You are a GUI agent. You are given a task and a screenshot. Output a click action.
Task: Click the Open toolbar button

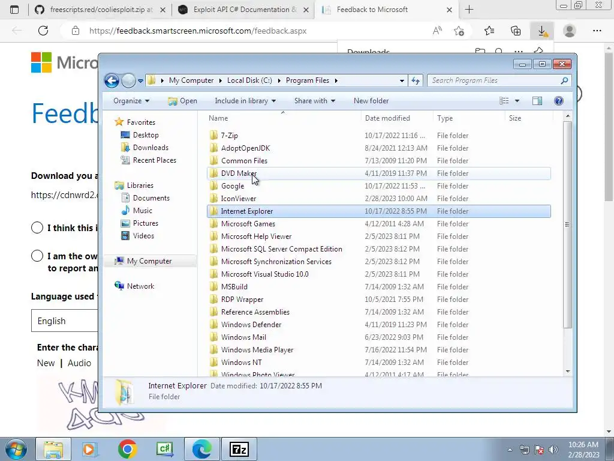tap(182, 101)
